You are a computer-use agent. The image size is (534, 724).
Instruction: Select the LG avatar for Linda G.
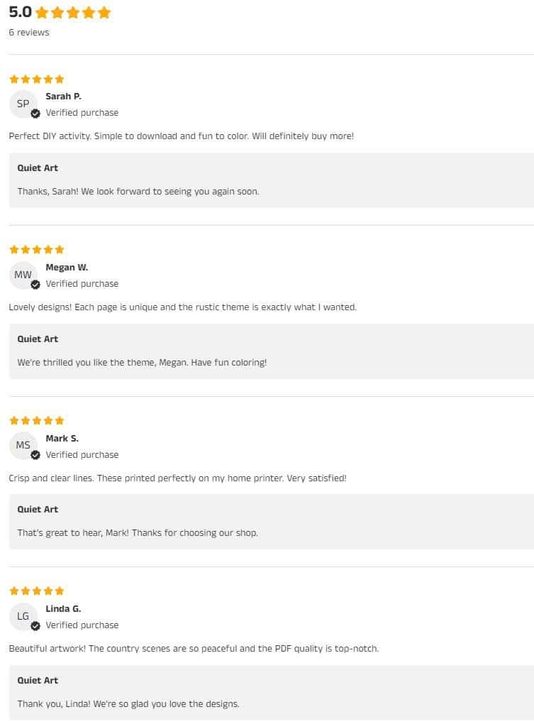[x=23, y=616]
